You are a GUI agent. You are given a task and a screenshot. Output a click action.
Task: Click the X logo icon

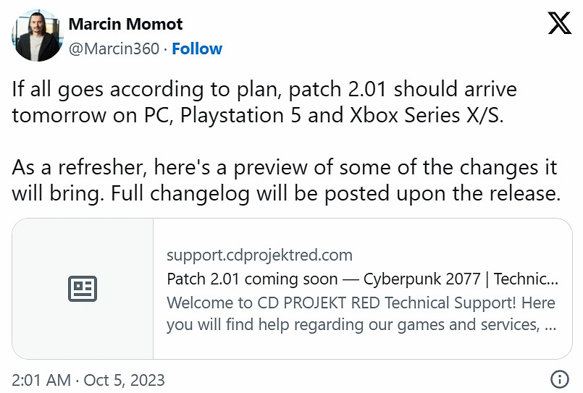[559, 23]
